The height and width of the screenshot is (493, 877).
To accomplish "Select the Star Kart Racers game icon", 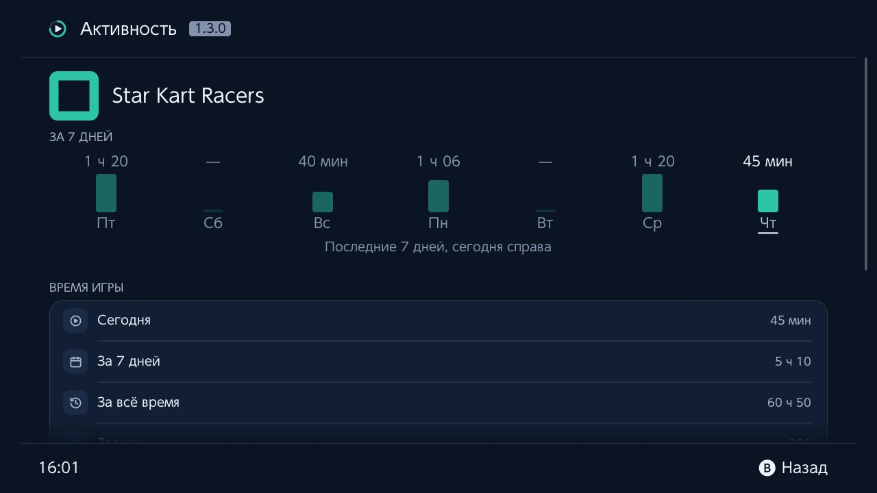I will coord(74,96).
